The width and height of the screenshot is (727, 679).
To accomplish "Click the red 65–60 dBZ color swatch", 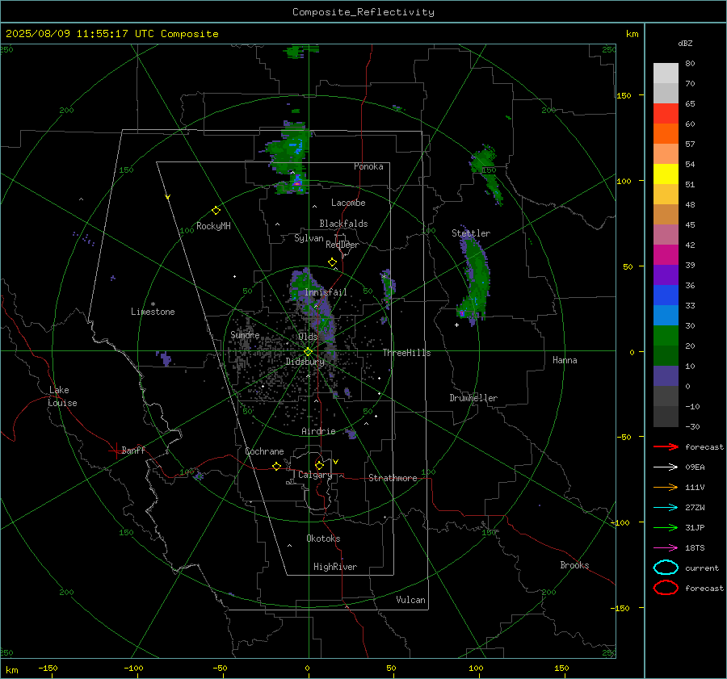I will click(666, 114).
